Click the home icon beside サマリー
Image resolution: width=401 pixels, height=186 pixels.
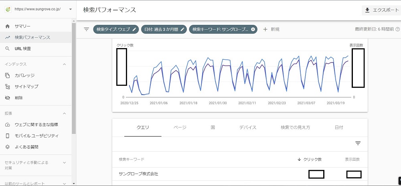click(7, 26)
